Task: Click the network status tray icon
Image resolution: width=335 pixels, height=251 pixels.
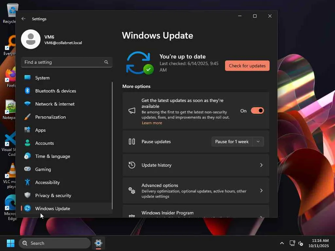Action: pos(292,243)
